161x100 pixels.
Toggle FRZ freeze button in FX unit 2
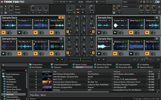(148, 12)
